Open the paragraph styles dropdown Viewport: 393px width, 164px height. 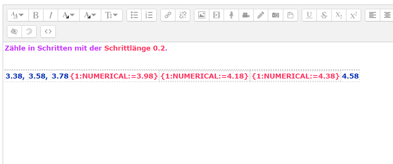pos(17,15)
